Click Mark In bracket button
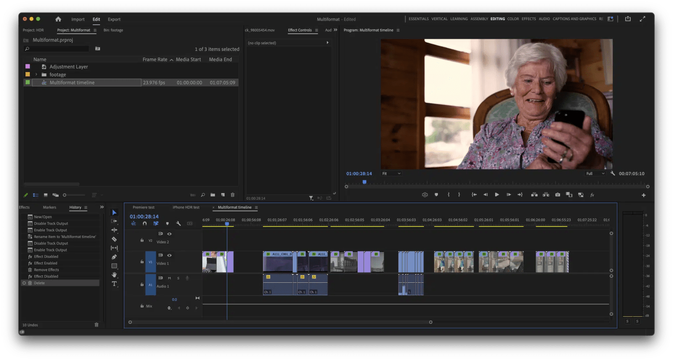673x360 pixels. pyautogui.click(x=449, y=195)
